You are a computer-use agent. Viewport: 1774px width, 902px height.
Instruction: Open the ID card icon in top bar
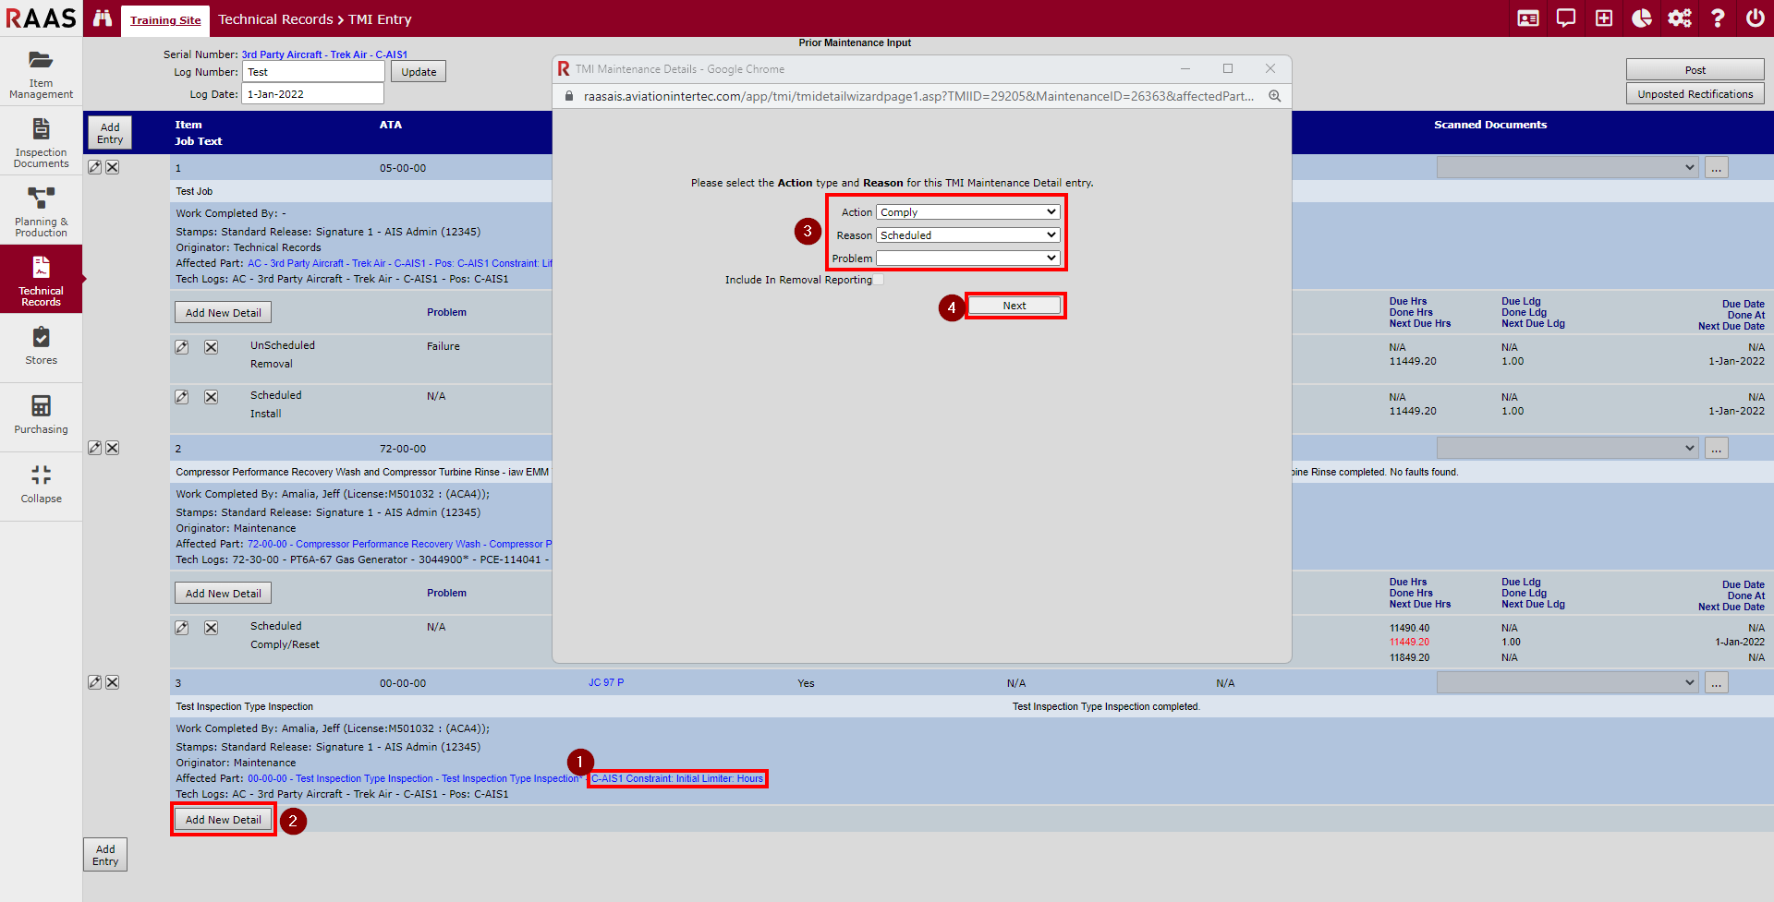(x=1528, y=18)
